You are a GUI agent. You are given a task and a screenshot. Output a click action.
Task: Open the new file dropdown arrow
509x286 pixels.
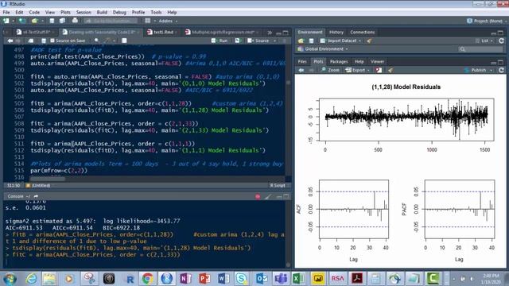(x=13, y=21)
